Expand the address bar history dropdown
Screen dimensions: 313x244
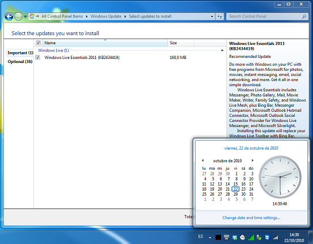pos(212,16)
